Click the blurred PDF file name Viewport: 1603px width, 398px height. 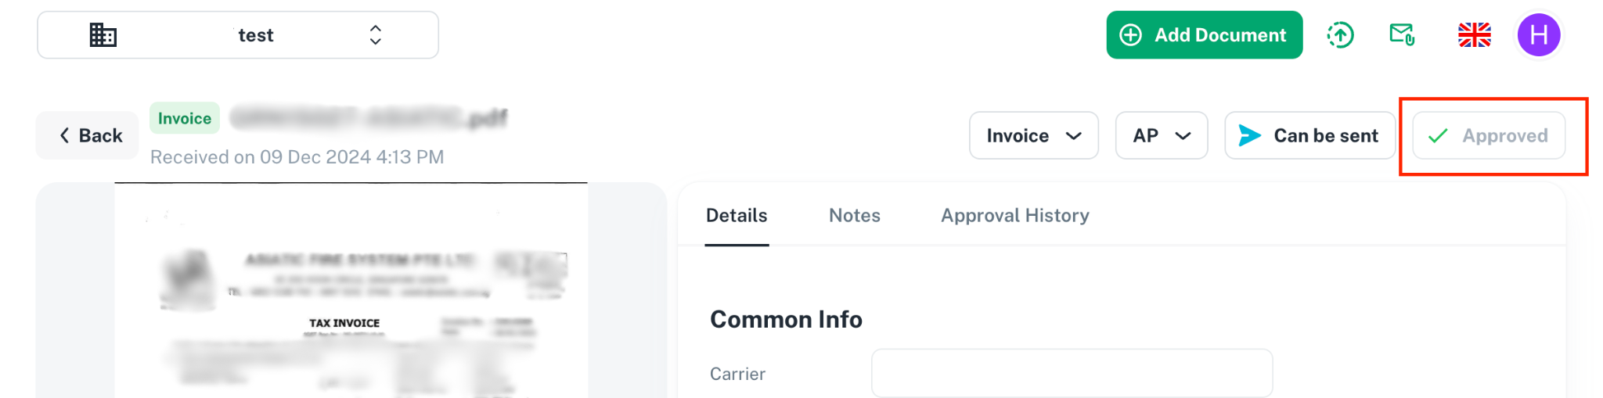tap(368, 118)
